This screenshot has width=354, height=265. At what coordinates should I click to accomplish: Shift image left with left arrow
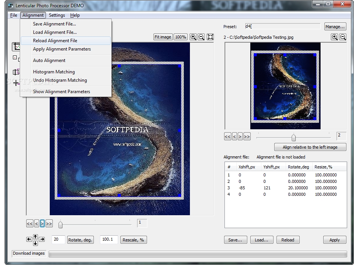[x=29, y=239]
